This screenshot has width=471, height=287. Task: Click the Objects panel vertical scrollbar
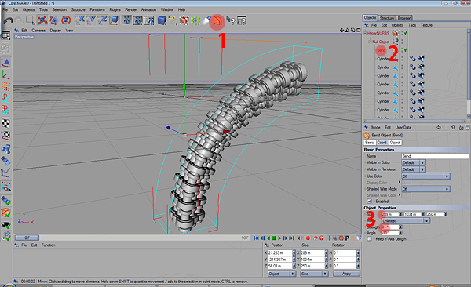click(469, 74)
